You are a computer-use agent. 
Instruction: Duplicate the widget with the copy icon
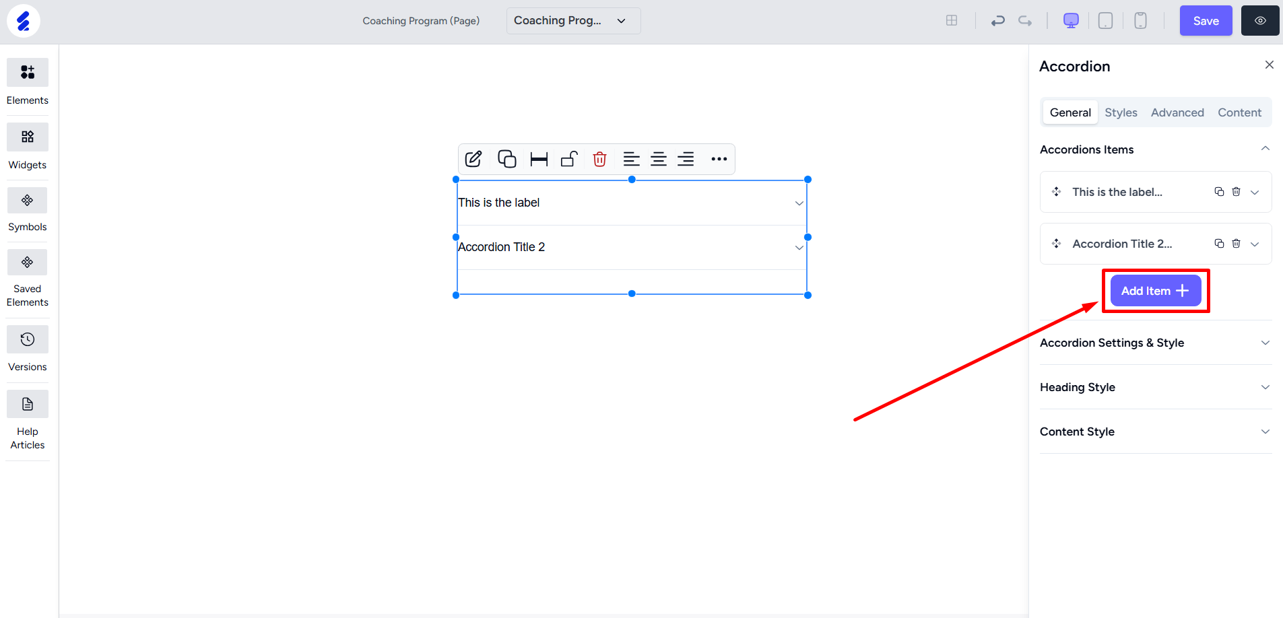click(506, 159)
